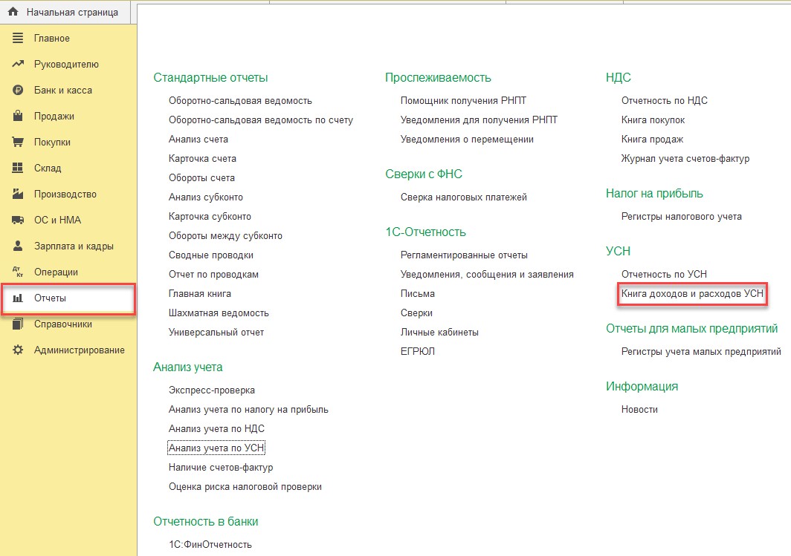Click the factory icon for Производство
This screenshot has width=791, height=556.
point(18,194)
